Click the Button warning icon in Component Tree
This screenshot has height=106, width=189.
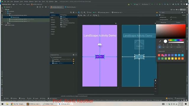(x=74, y=63)
